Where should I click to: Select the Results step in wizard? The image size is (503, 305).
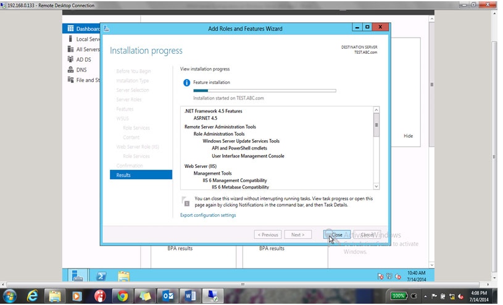click(141, 175)
